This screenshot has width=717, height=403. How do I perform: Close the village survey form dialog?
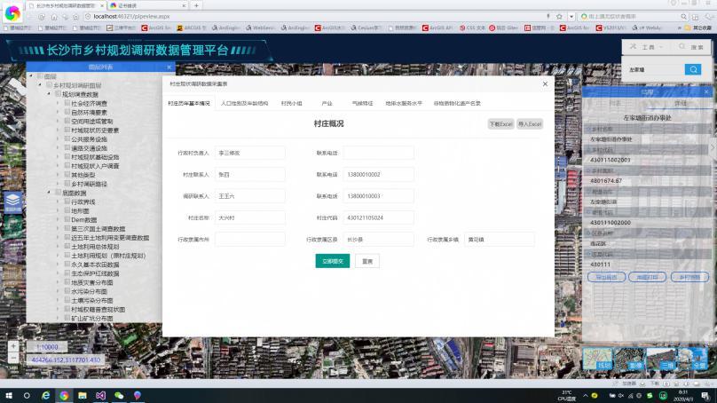[545, 84]
